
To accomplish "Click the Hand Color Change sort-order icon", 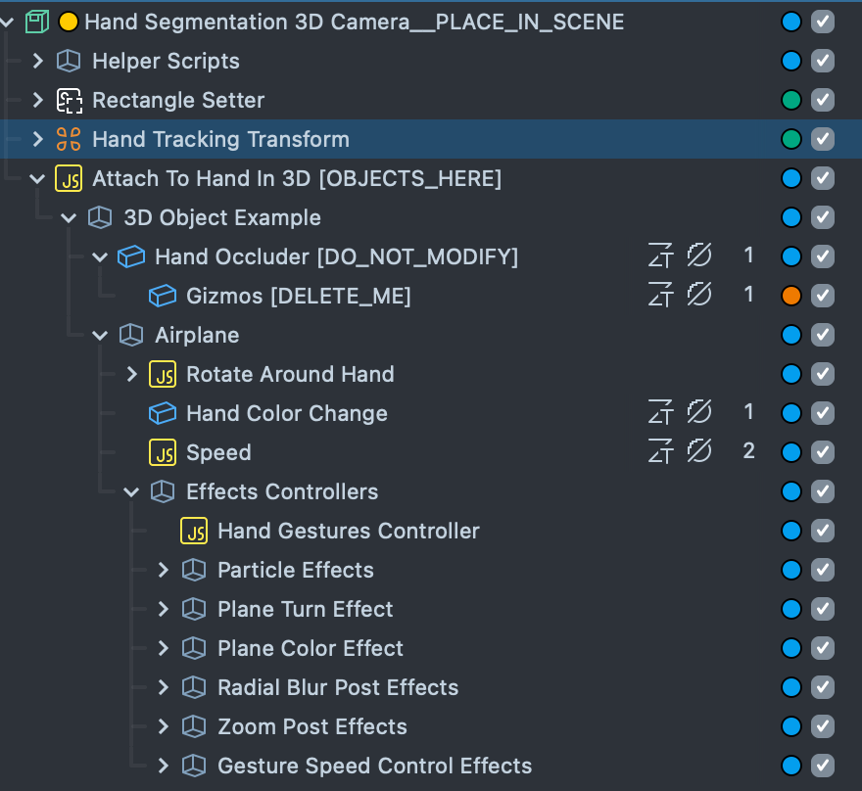I will (661, 413).
